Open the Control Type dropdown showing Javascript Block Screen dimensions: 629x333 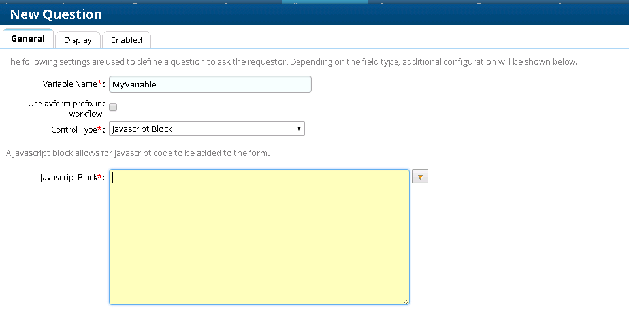[206, 129]
